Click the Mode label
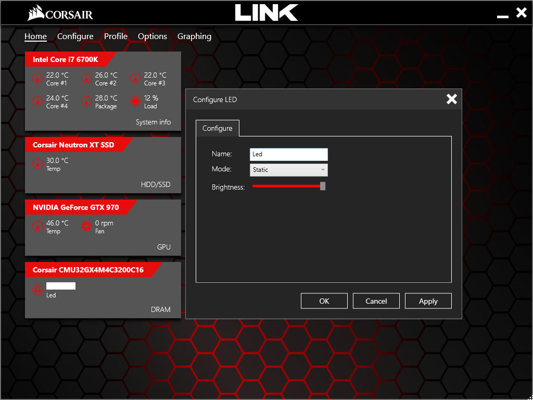This screenshot has width=533, height=400. click(x=222, y=169)
